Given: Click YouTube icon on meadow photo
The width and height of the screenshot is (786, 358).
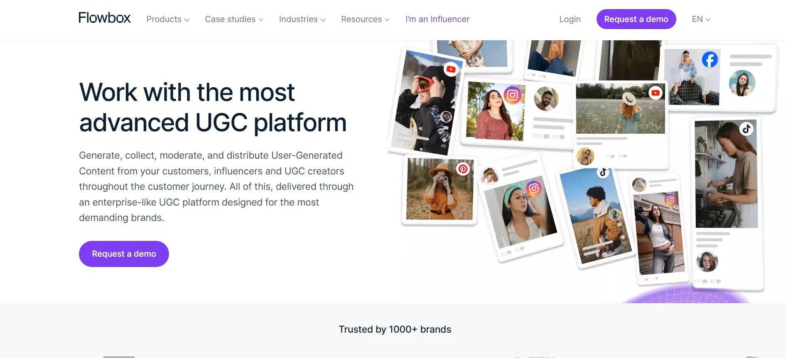Looking at the screenshot, I should click(x=656, y=93).
